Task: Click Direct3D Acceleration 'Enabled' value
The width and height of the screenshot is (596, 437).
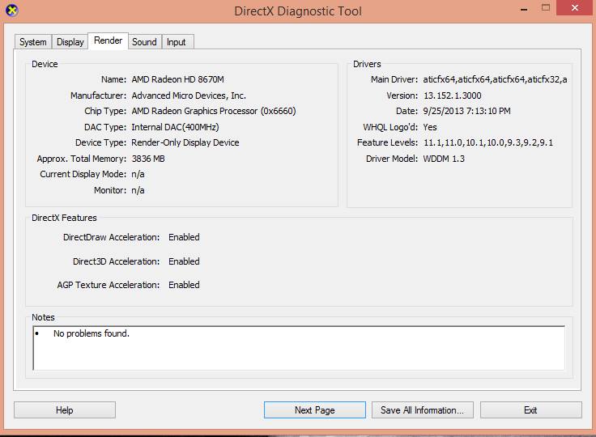Action: [184, 261]
